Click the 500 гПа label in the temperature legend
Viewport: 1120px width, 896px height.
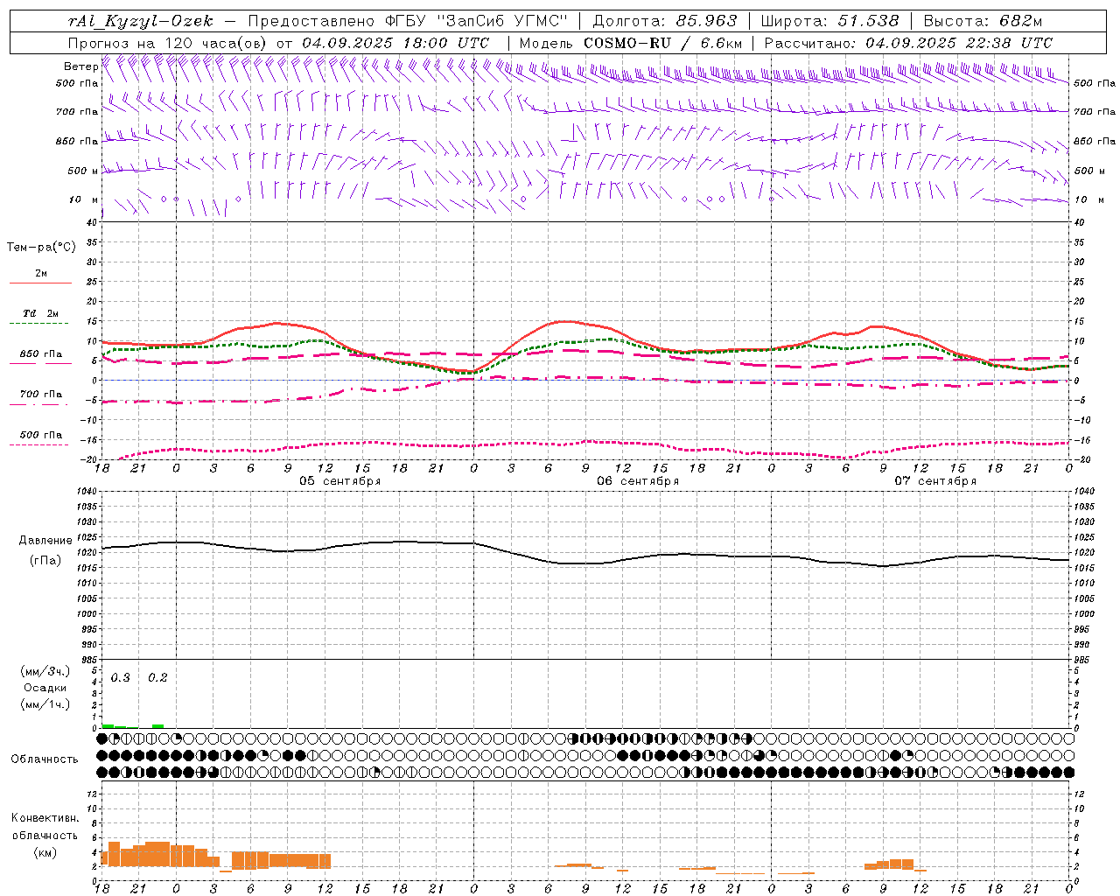point(41,435)
